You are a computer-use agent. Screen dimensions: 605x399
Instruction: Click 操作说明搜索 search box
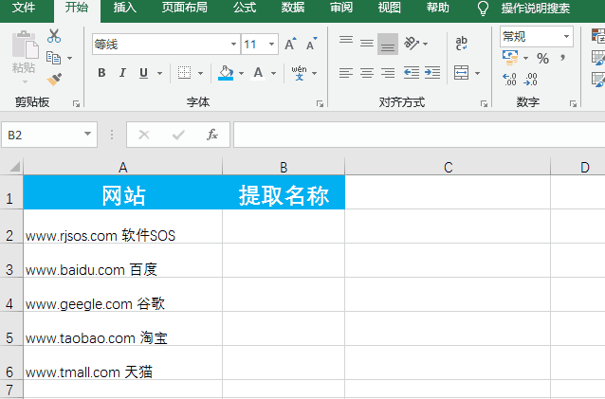(536, 8)
